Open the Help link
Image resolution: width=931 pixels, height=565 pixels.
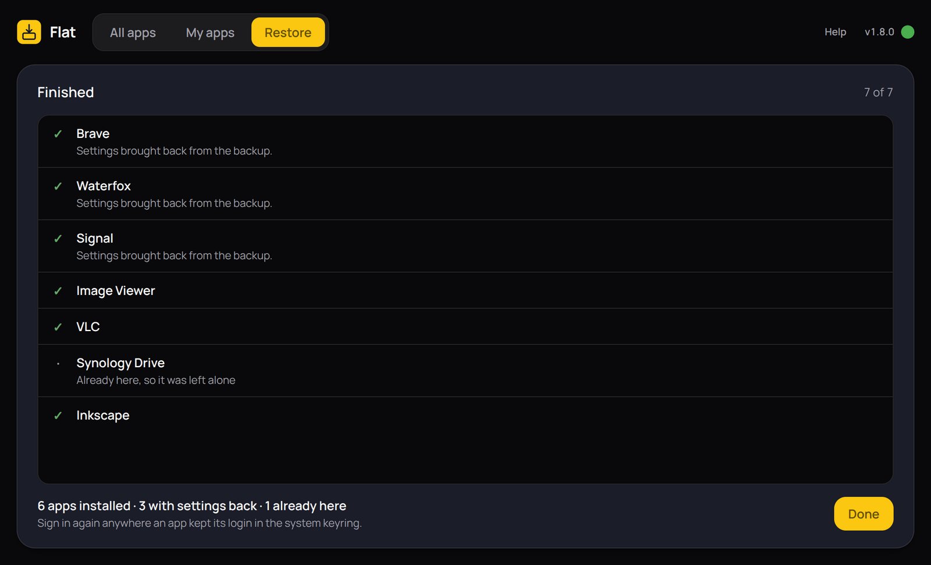point(835,32)
